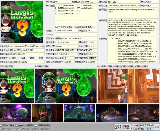Download the 游戏标题 image
Image resolution: width=160 pixels, height=131 pixels.
[11, 67]
